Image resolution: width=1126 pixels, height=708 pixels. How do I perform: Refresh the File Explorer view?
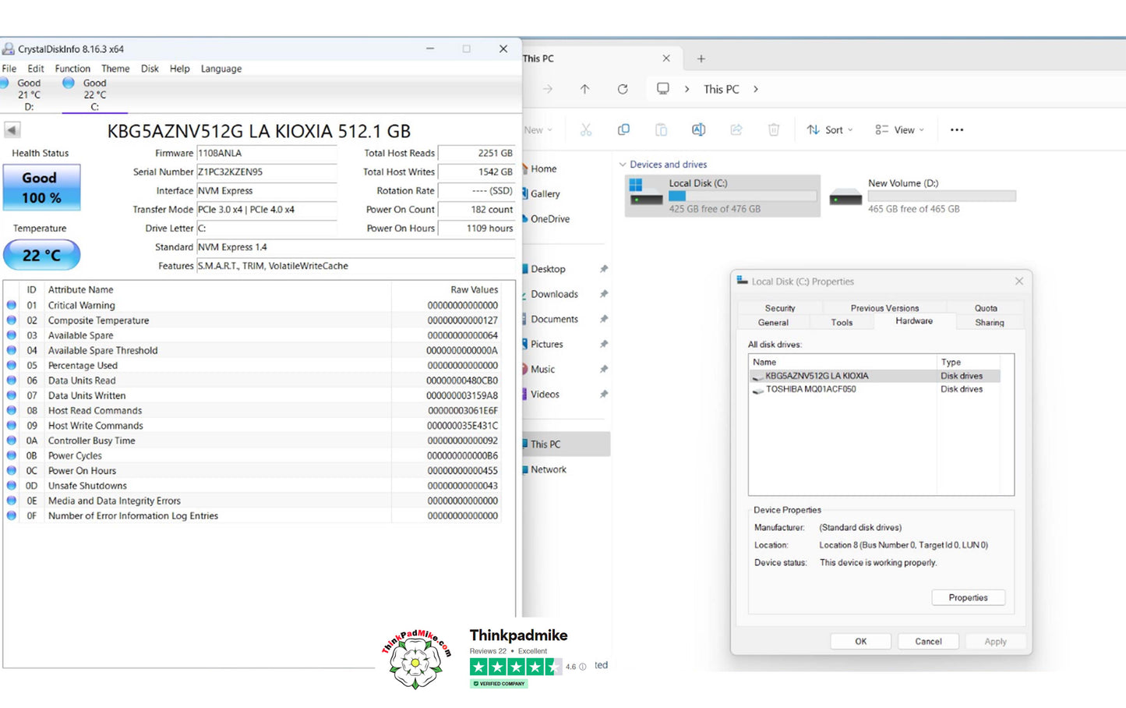click(x=623, y=89)
